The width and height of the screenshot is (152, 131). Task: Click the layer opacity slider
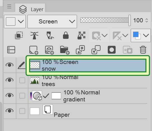pos(106,20)
